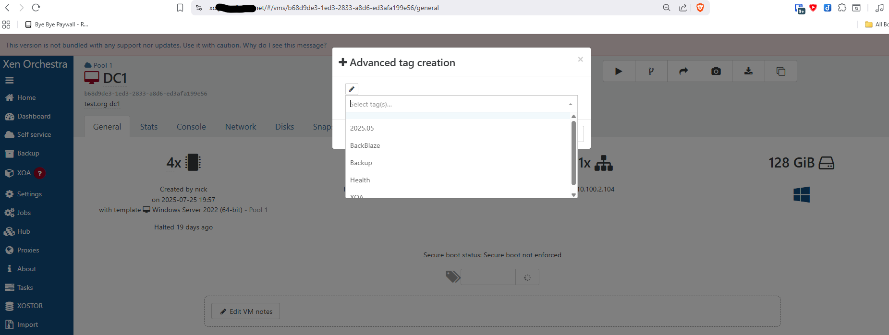
Task: Click the CPU chip icon
Action: [193, 163]
